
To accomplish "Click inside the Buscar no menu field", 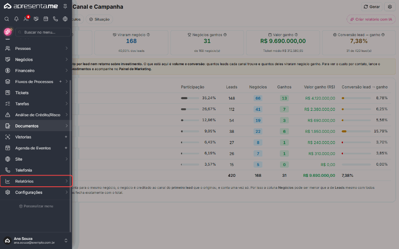I will [43, 32].
